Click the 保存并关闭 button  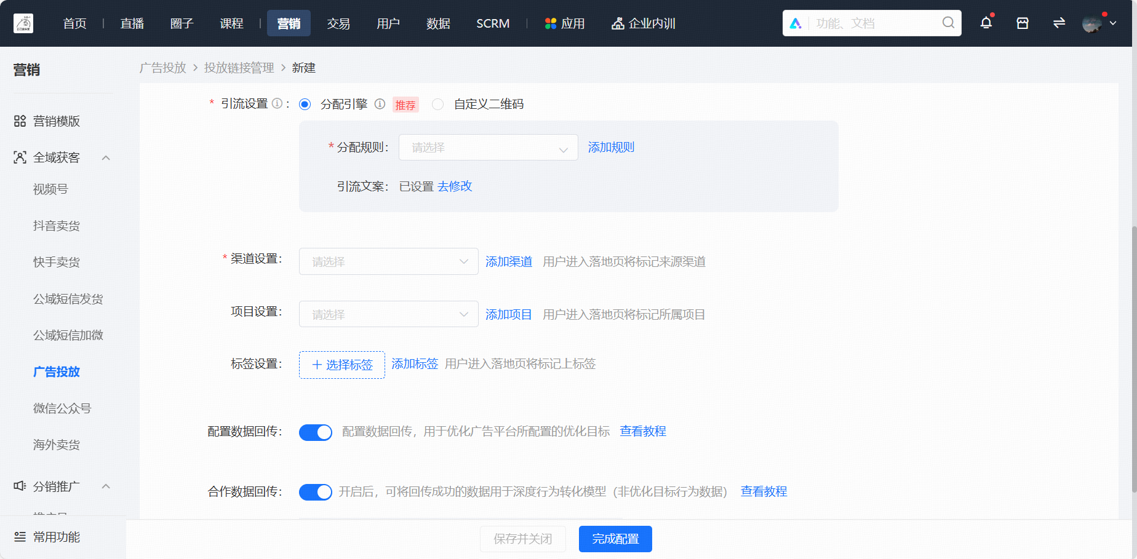tap(522, 539)
